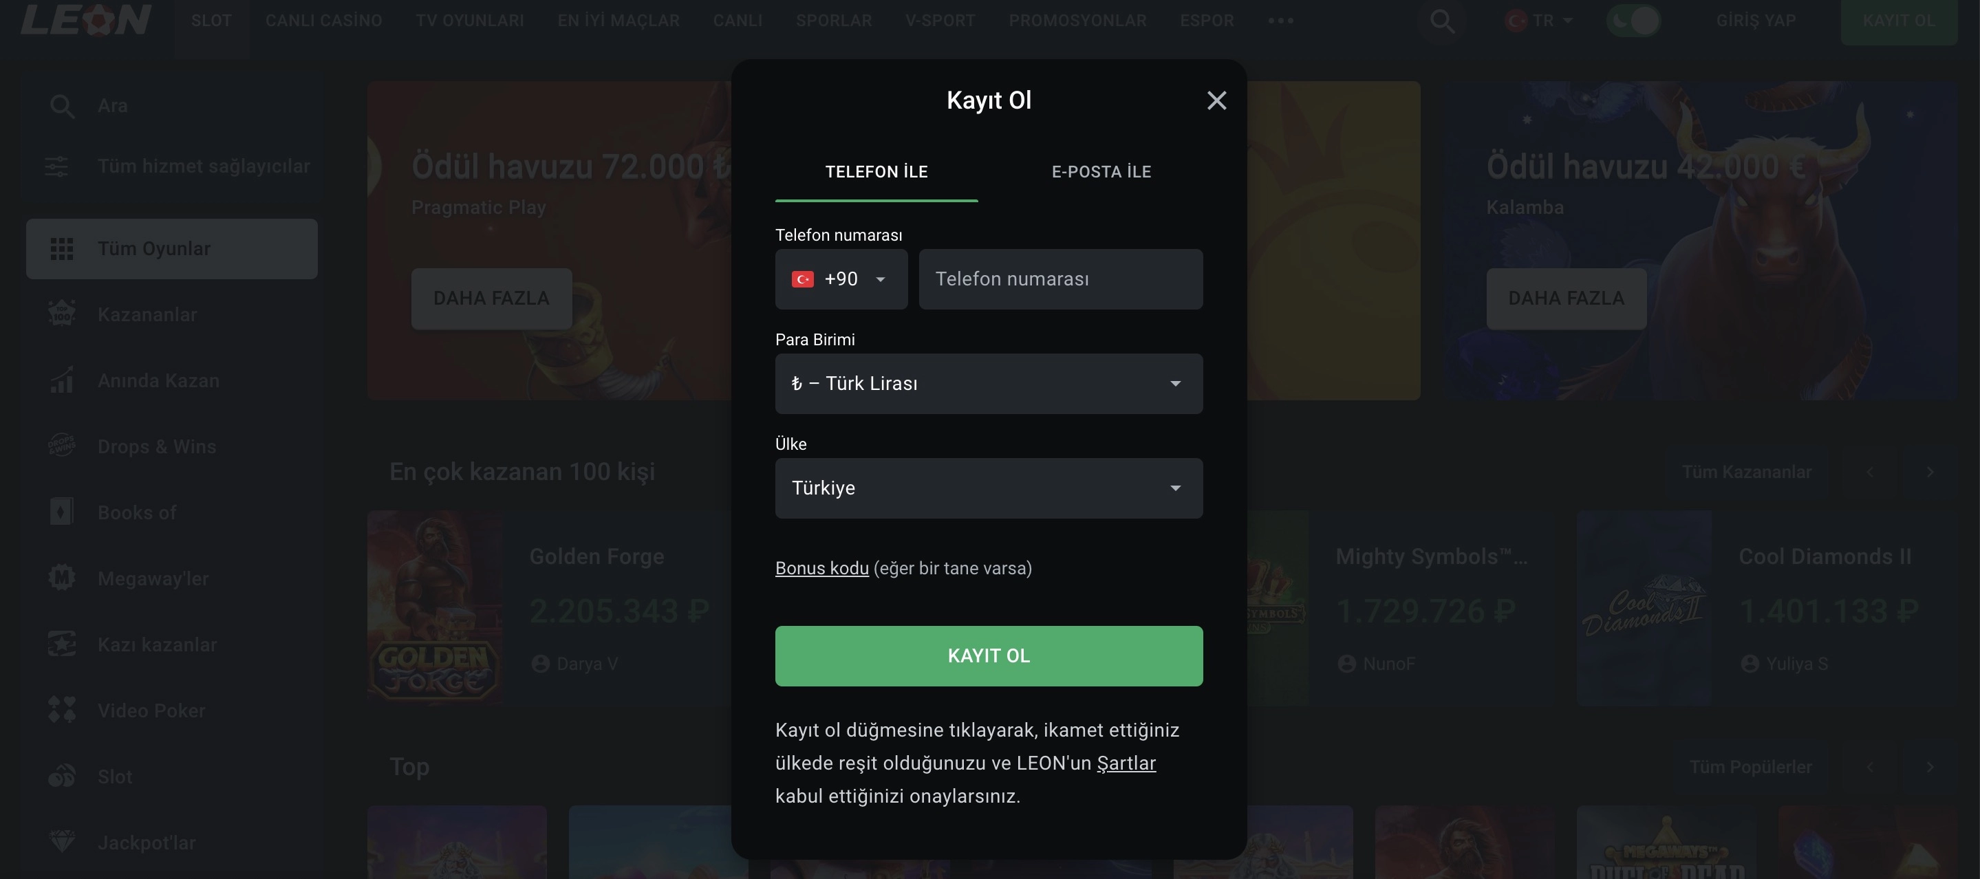Click the Video Poker card suits icon
The height and width of the screenshot is (879, 1980).
pos(61,710)
